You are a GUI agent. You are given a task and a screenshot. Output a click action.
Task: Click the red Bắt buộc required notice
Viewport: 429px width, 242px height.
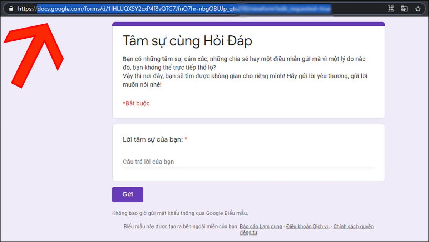(x=136, y=103)
